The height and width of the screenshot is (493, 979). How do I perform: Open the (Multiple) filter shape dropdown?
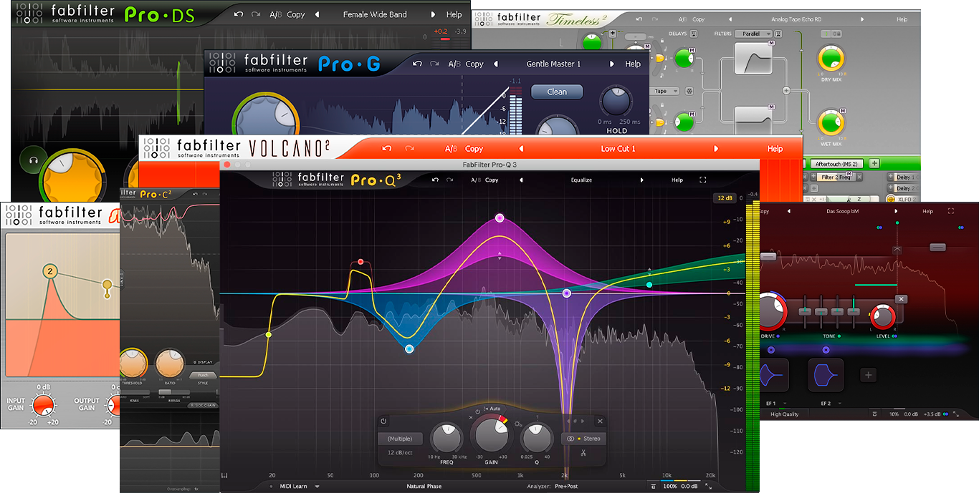point(400,439)
